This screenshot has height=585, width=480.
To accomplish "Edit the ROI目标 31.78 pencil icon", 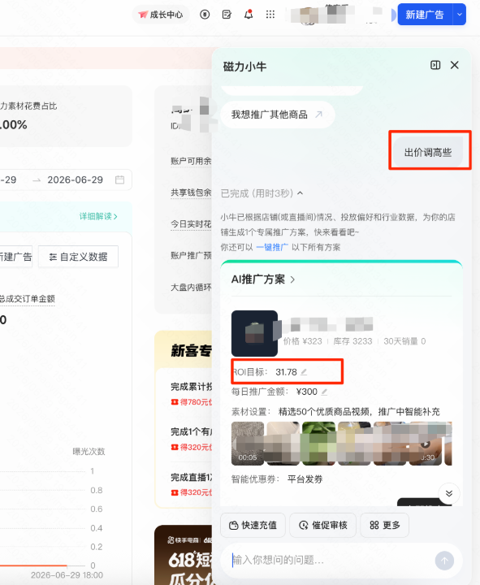I will (304, 372).
